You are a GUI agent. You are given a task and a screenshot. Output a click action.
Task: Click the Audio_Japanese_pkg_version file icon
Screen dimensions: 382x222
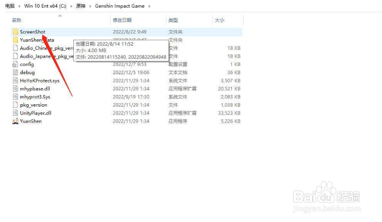click(x=16, y=56)
